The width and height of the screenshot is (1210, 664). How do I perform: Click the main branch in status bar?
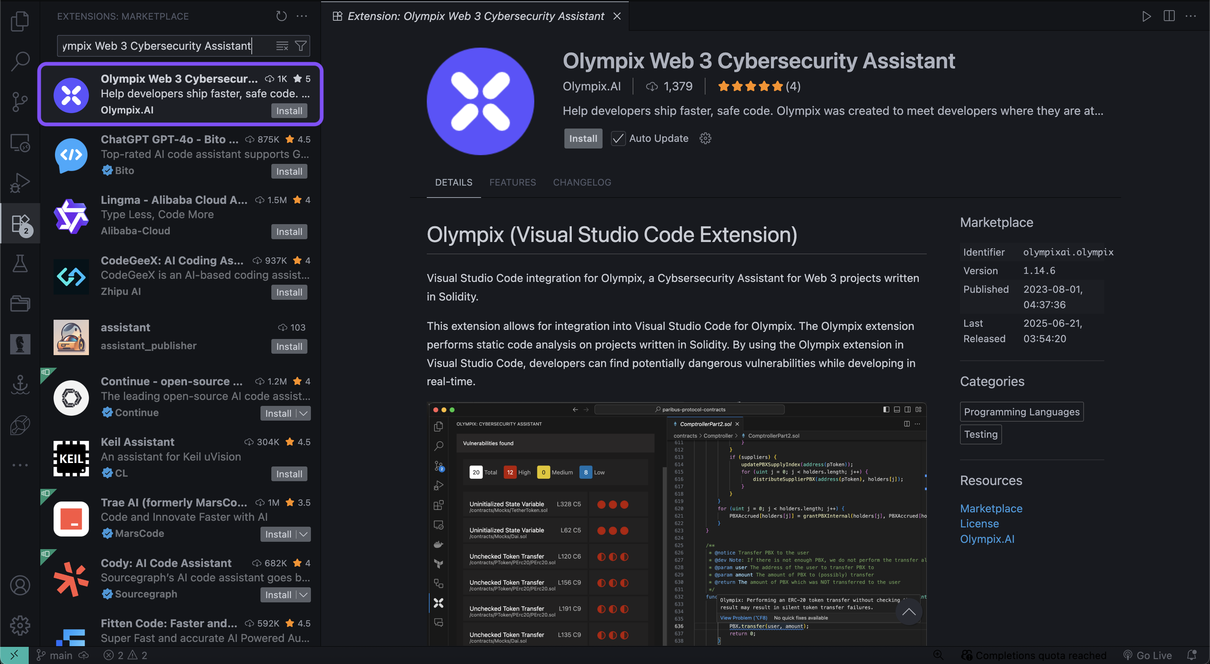coord(55,655)
